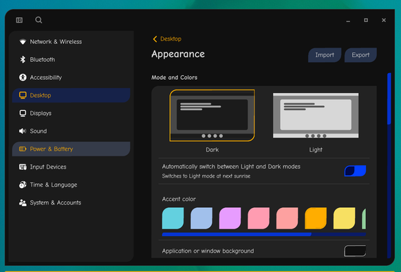Viewport: 401px width, 272px height.
Task: Choose the light blue accent color
Action: click(x=202, y=218)
